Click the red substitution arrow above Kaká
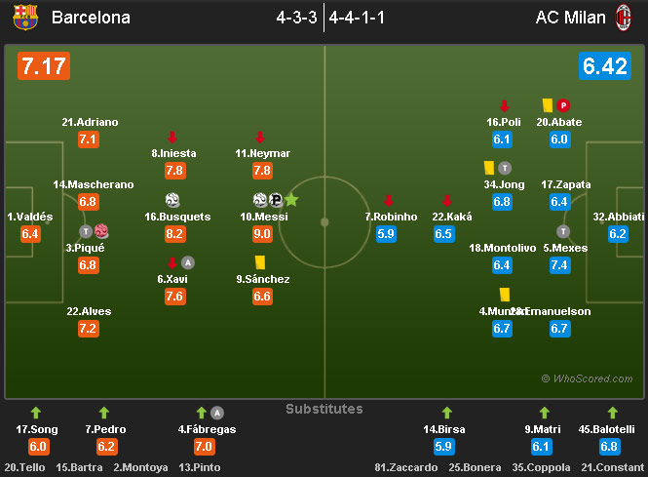Screen dimensions: 648x477 pyautogui.click(x=446, y=199)
